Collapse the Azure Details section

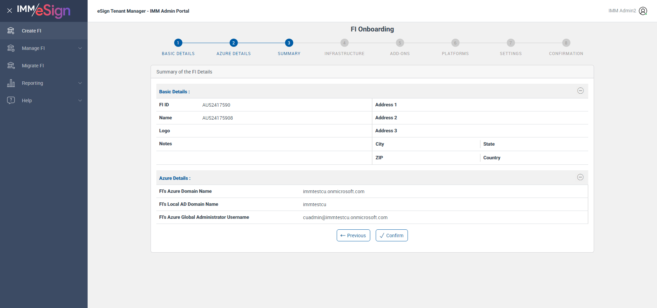pyautogui.click(x=580, y=177)
